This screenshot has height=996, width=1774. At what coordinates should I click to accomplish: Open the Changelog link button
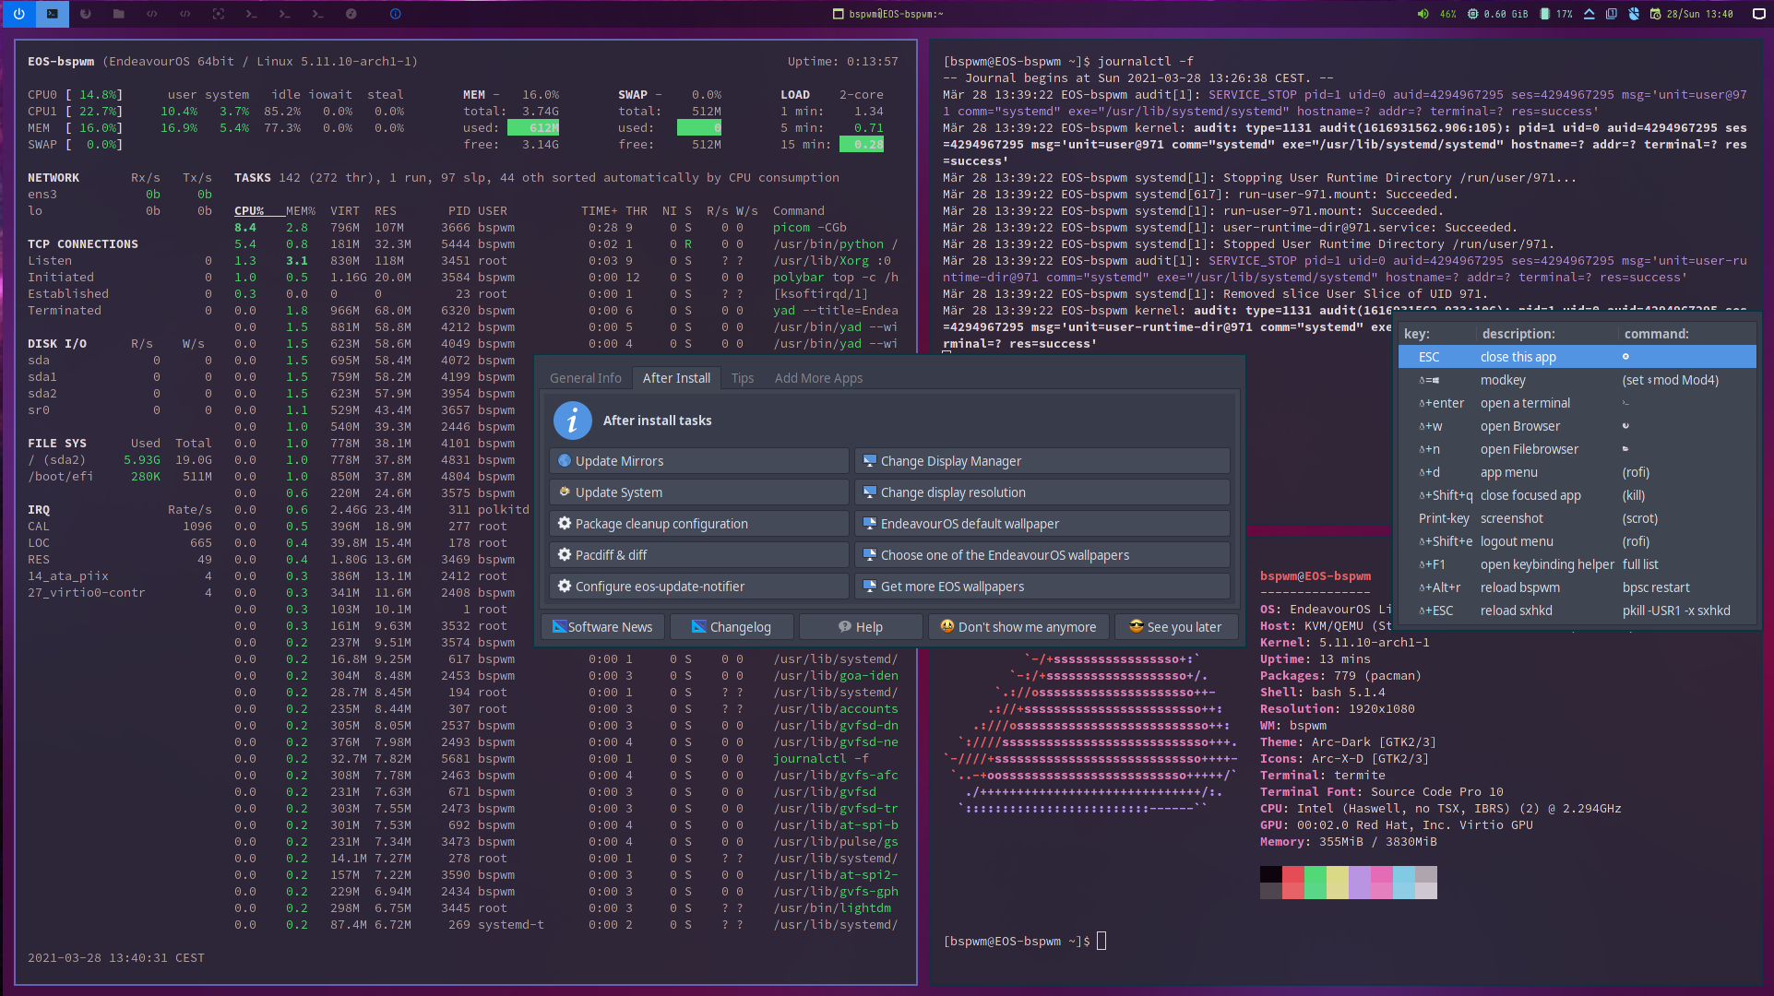(x=732, y=627)
